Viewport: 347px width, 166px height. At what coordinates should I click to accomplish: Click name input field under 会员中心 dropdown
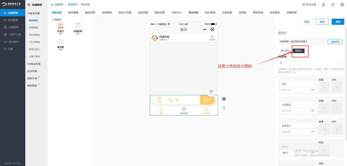pos(298,132)
